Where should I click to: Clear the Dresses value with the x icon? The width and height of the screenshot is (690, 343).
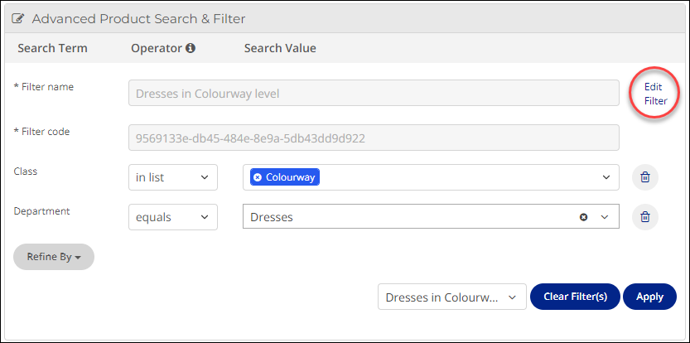point(583,217)
